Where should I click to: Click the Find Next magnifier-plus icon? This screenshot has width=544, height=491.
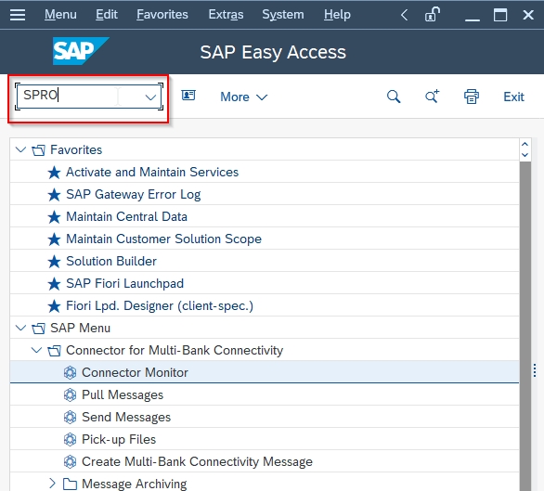pos(433,97)
